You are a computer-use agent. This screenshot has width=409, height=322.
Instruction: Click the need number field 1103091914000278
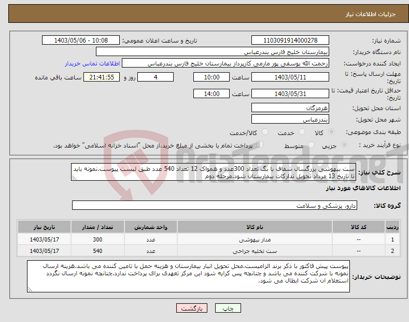[290, 41]
